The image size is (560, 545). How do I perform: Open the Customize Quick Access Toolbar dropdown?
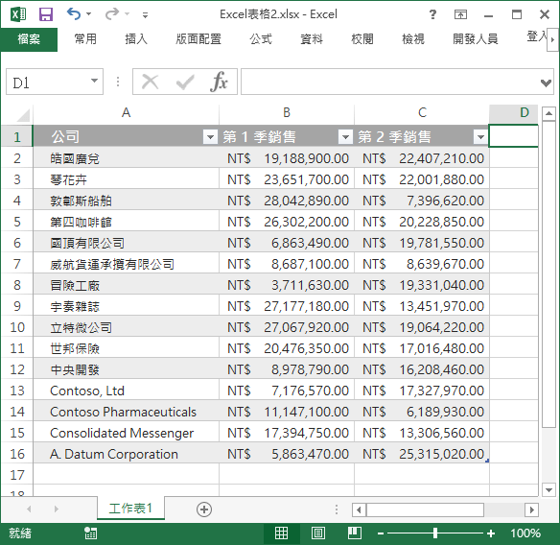145,15
